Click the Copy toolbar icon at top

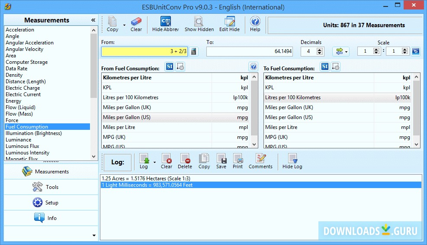click(x=112, y=24)
